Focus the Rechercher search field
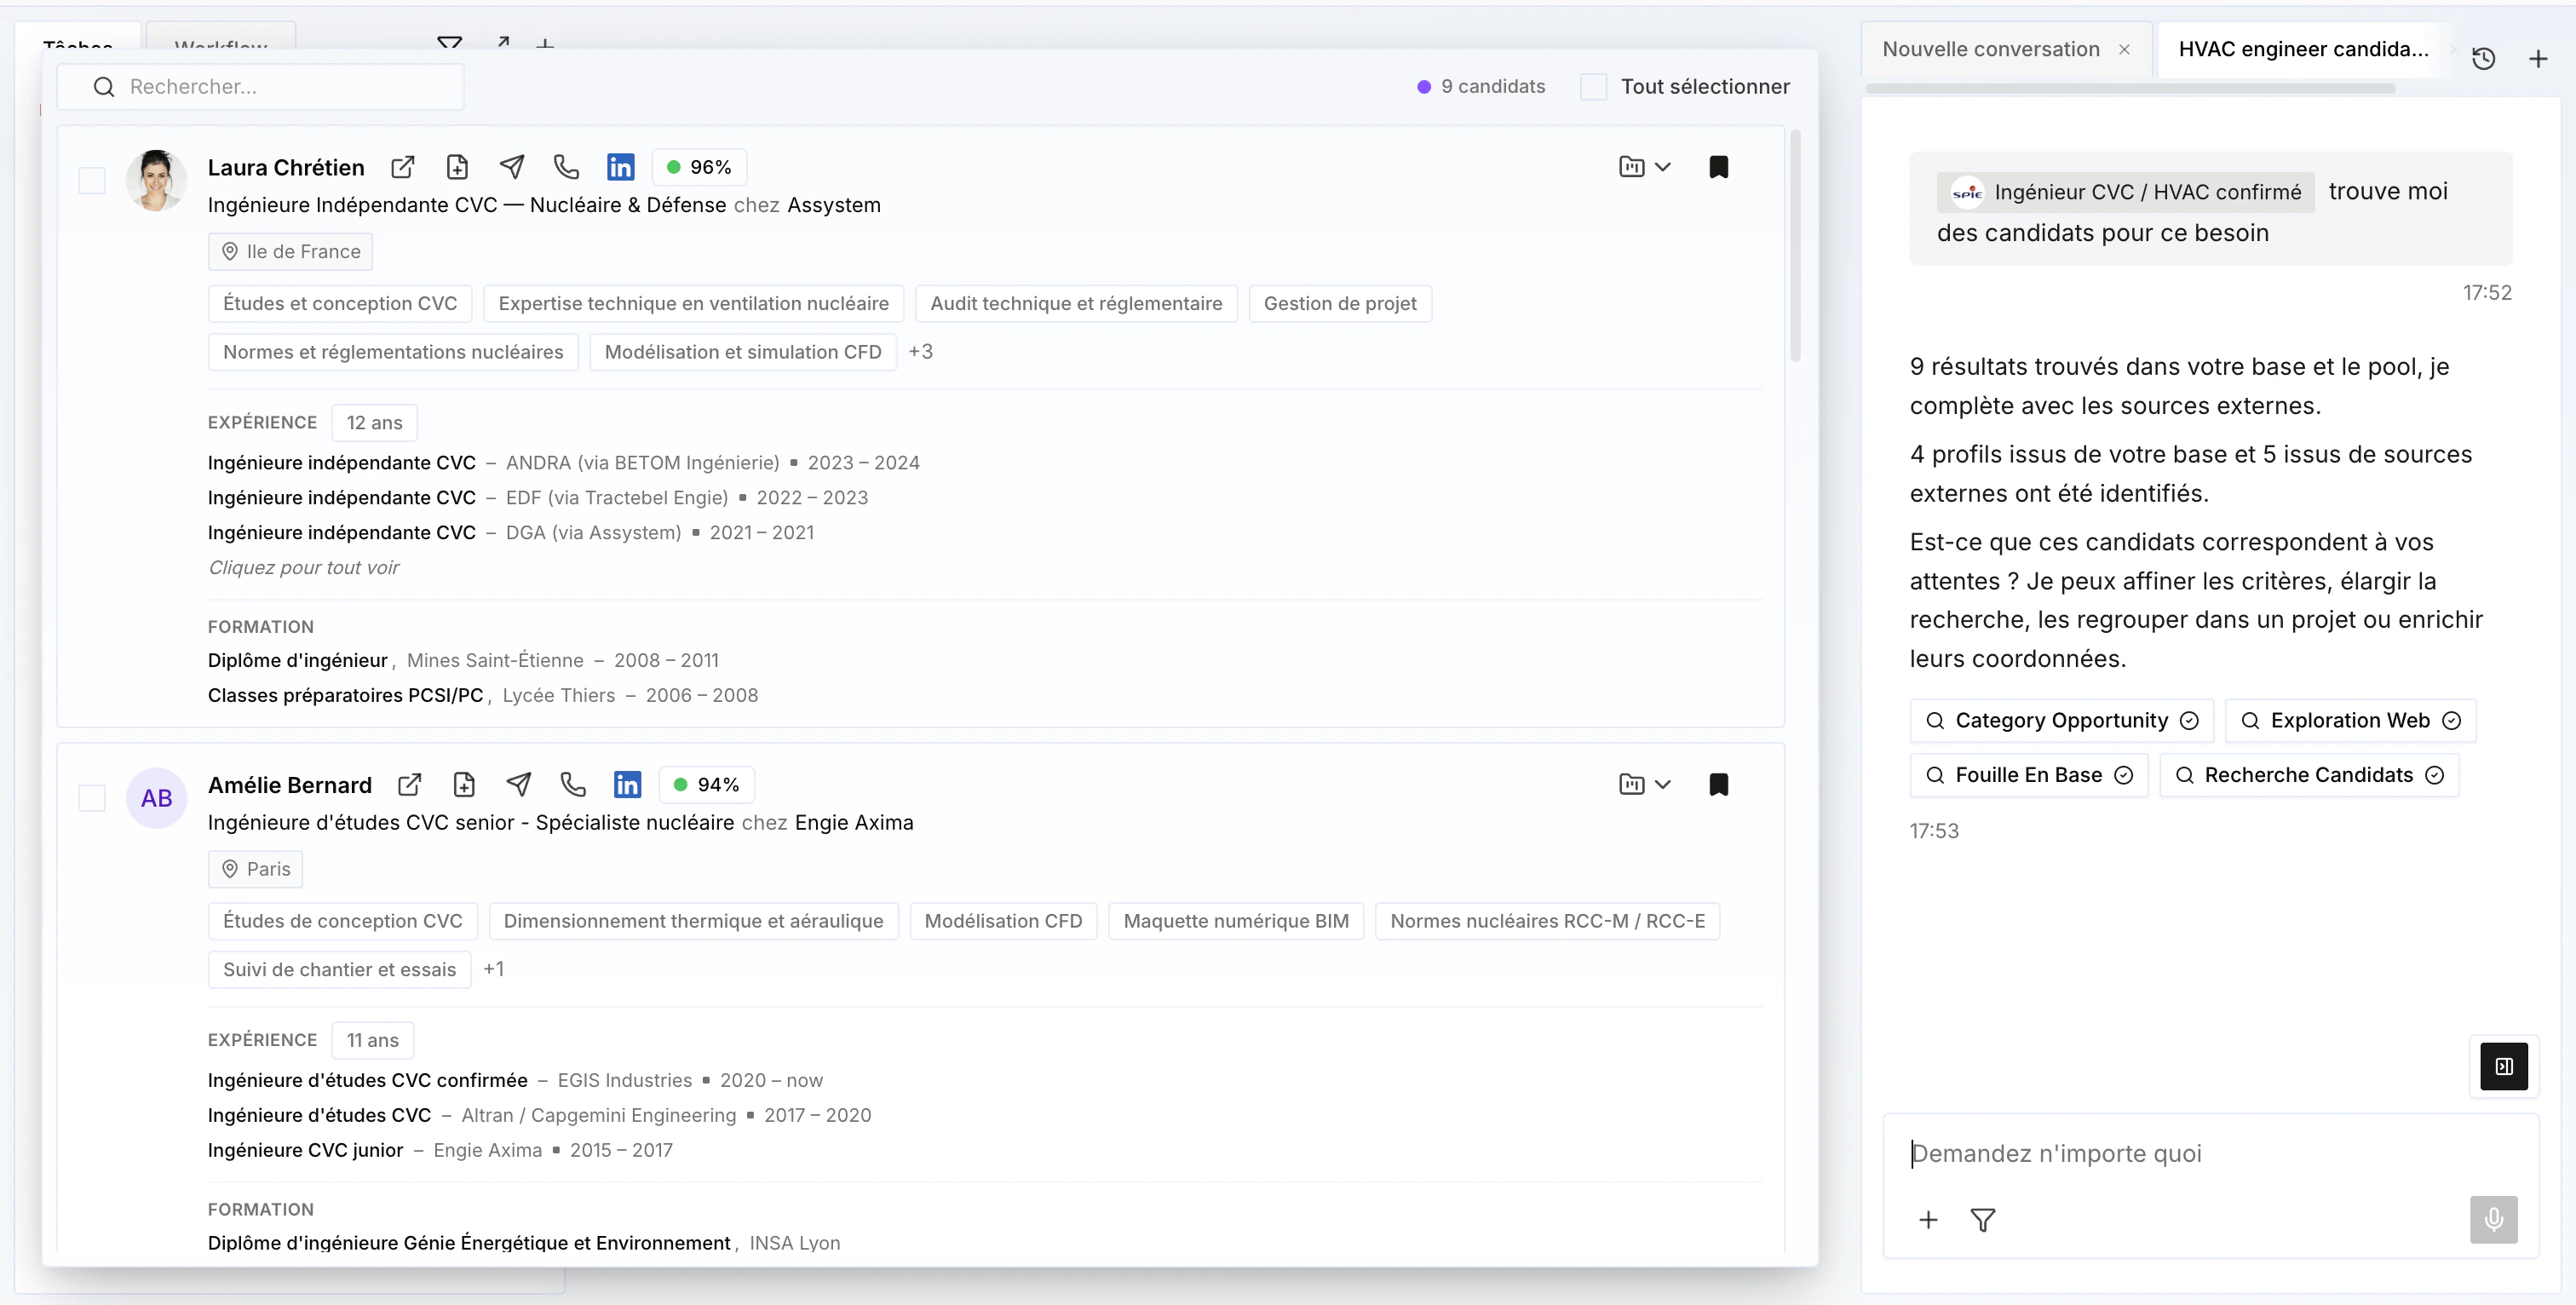The height and width of the screenshot is (1305, 2576). point(261,87)
